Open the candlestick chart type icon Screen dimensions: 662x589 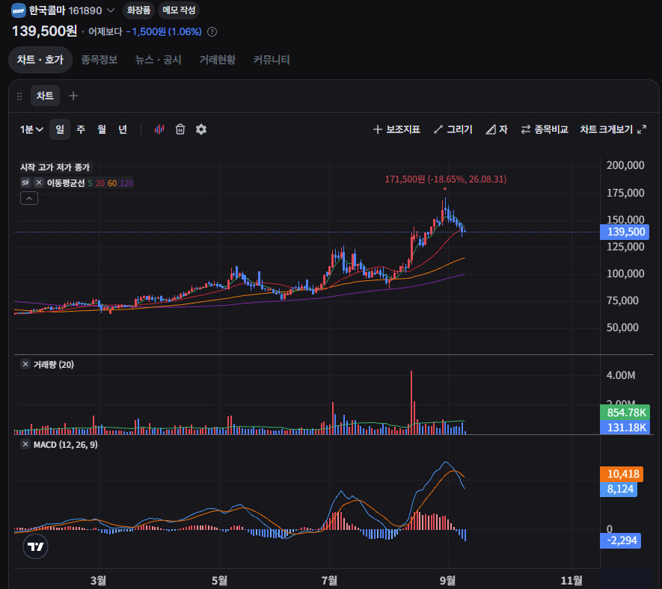159,129
